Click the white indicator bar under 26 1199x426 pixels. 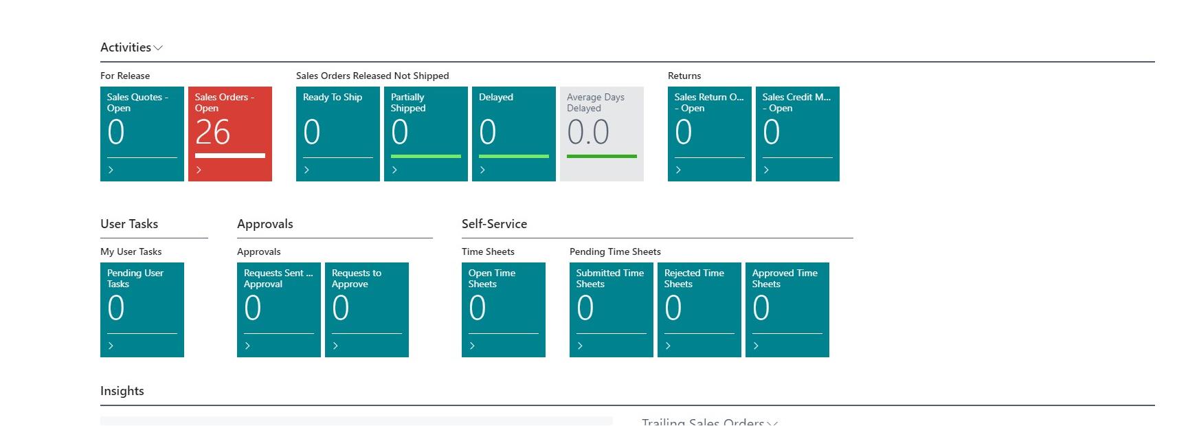229,156
